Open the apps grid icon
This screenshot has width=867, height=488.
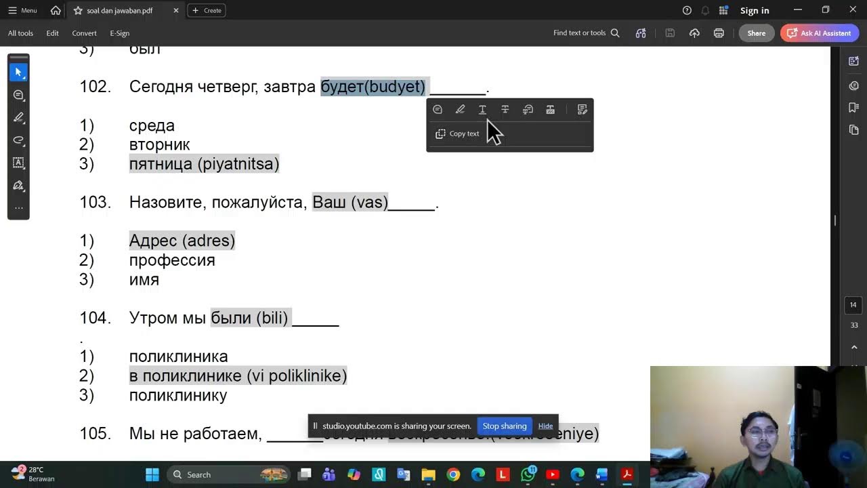click(x=723, y=10)
